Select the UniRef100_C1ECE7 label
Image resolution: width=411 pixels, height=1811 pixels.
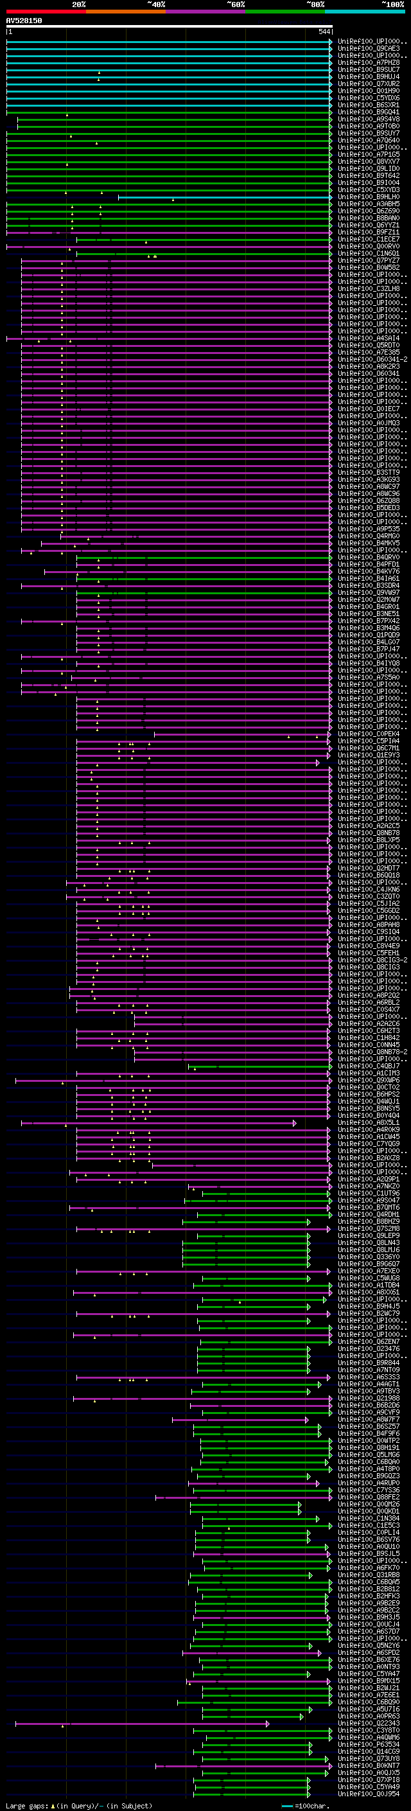[x=369, y=239]
